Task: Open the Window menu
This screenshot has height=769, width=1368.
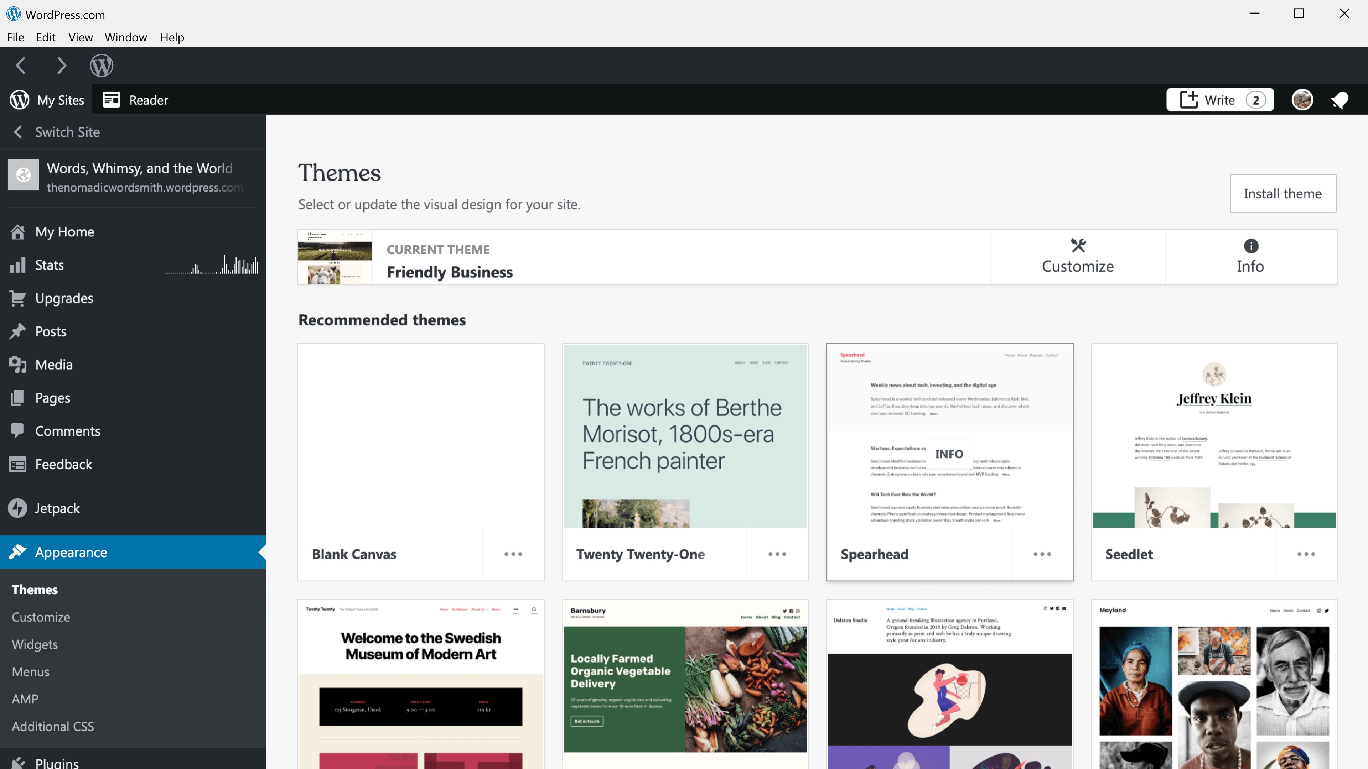Action: coord(125,37)
